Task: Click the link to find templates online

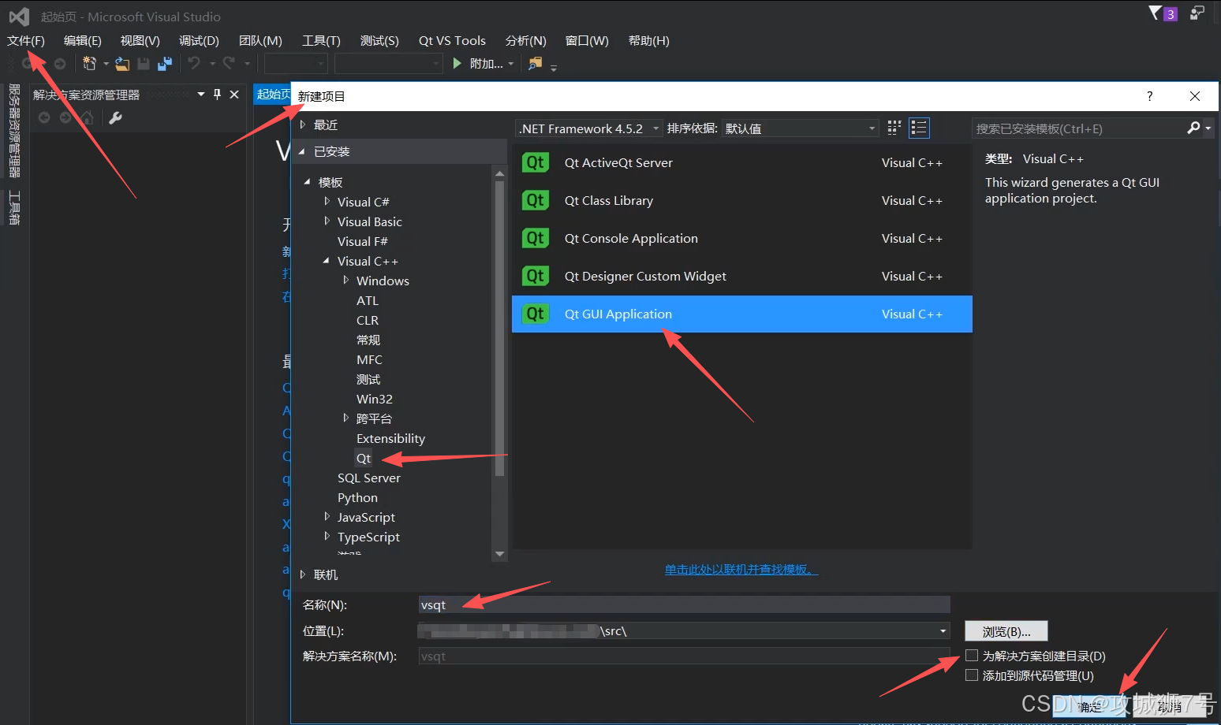Action: tap(741, 569)
